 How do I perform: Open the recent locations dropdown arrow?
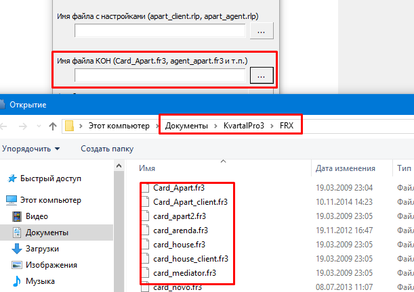[37, 126]
